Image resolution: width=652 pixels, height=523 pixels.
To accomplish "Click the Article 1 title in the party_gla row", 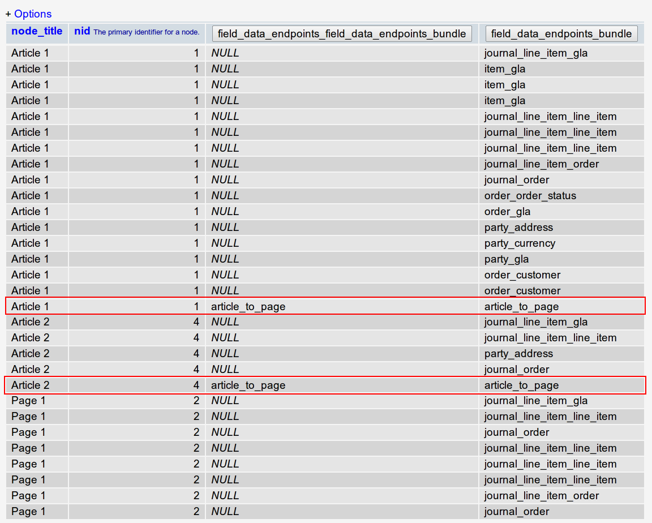I will point(30,259).
